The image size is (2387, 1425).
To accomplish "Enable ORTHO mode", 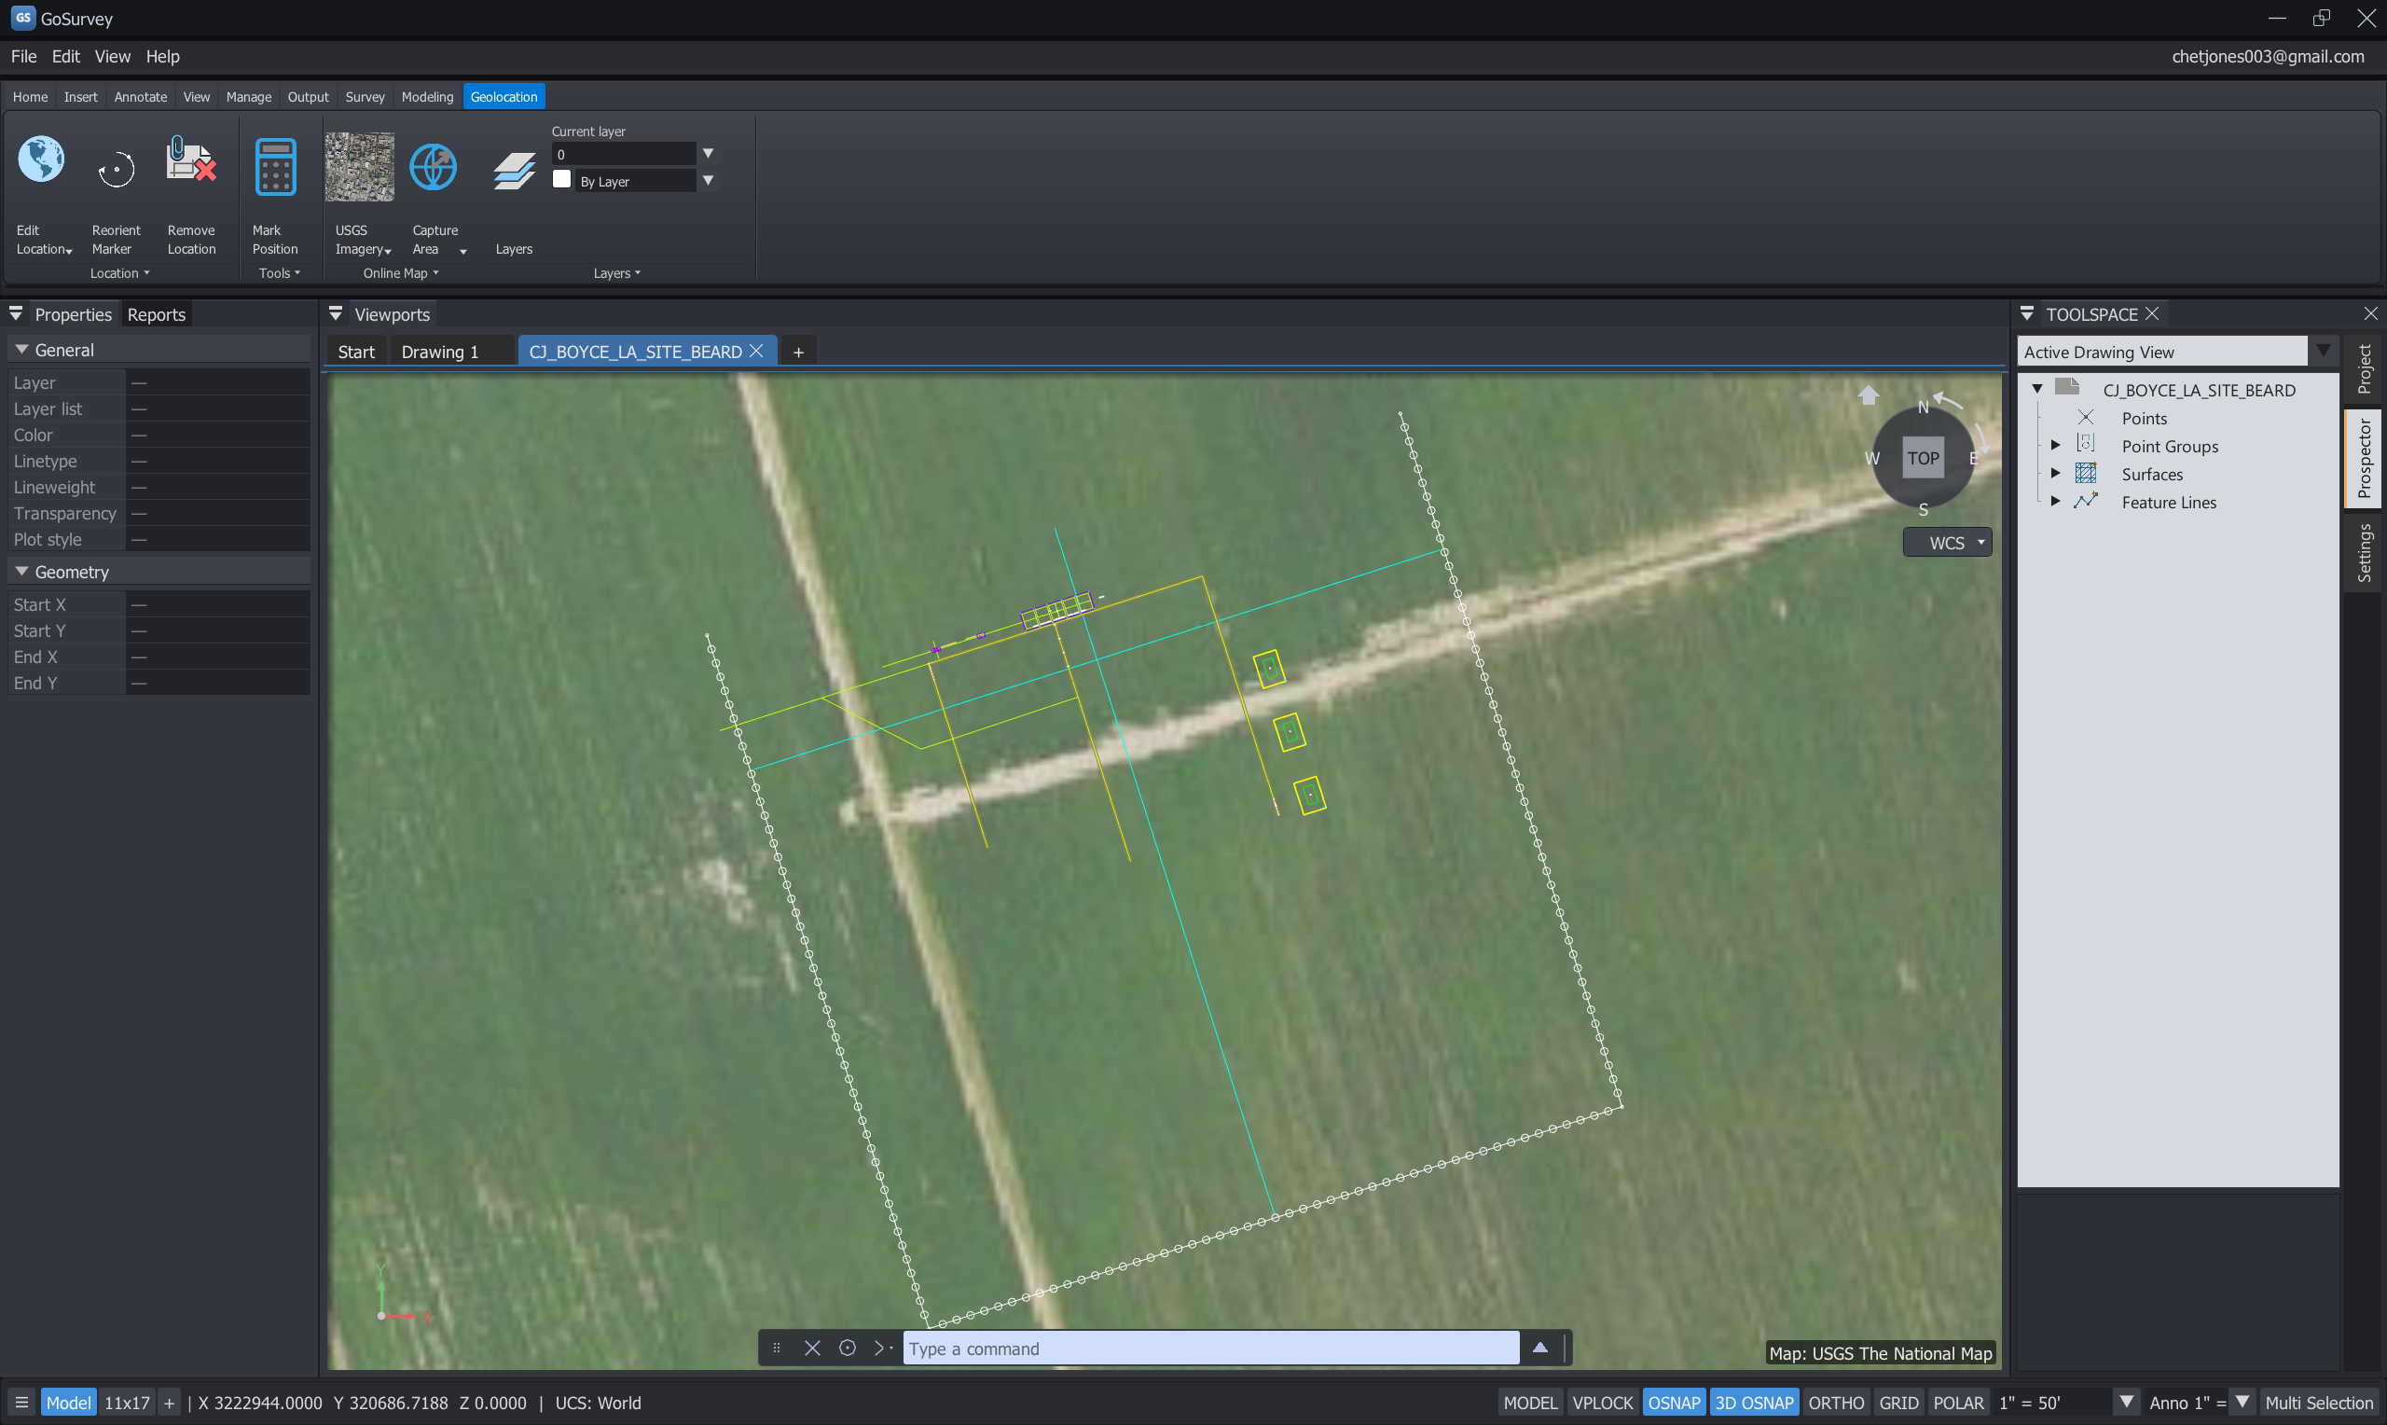I will [1835, 1403].
